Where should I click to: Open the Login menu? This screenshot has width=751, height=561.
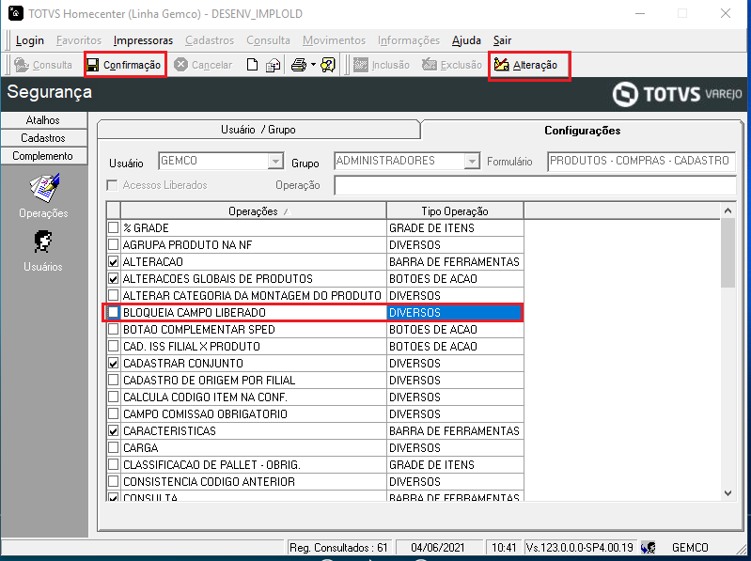30,40
